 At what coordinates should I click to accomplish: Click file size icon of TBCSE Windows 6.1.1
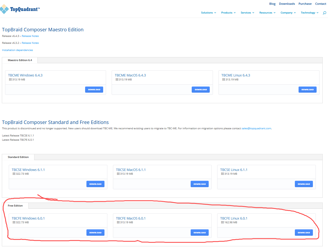pyautogui.click(x=14, y=174)
